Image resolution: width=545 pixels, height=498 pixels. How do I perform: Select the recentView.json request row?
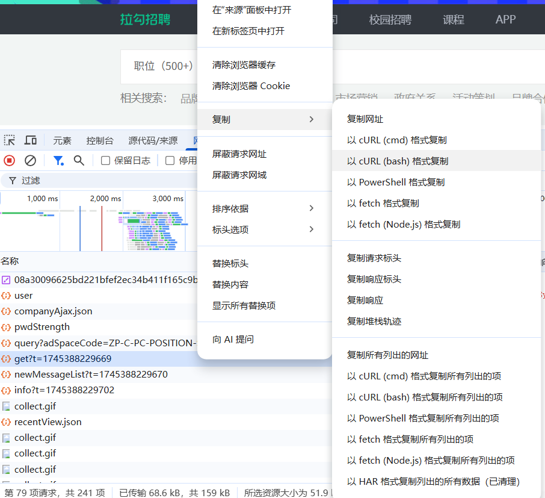48,422
